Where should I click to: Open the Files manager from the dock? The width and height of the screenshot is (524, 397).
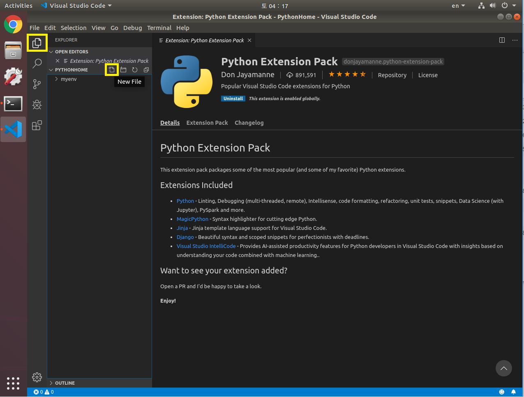pos(13,50)
